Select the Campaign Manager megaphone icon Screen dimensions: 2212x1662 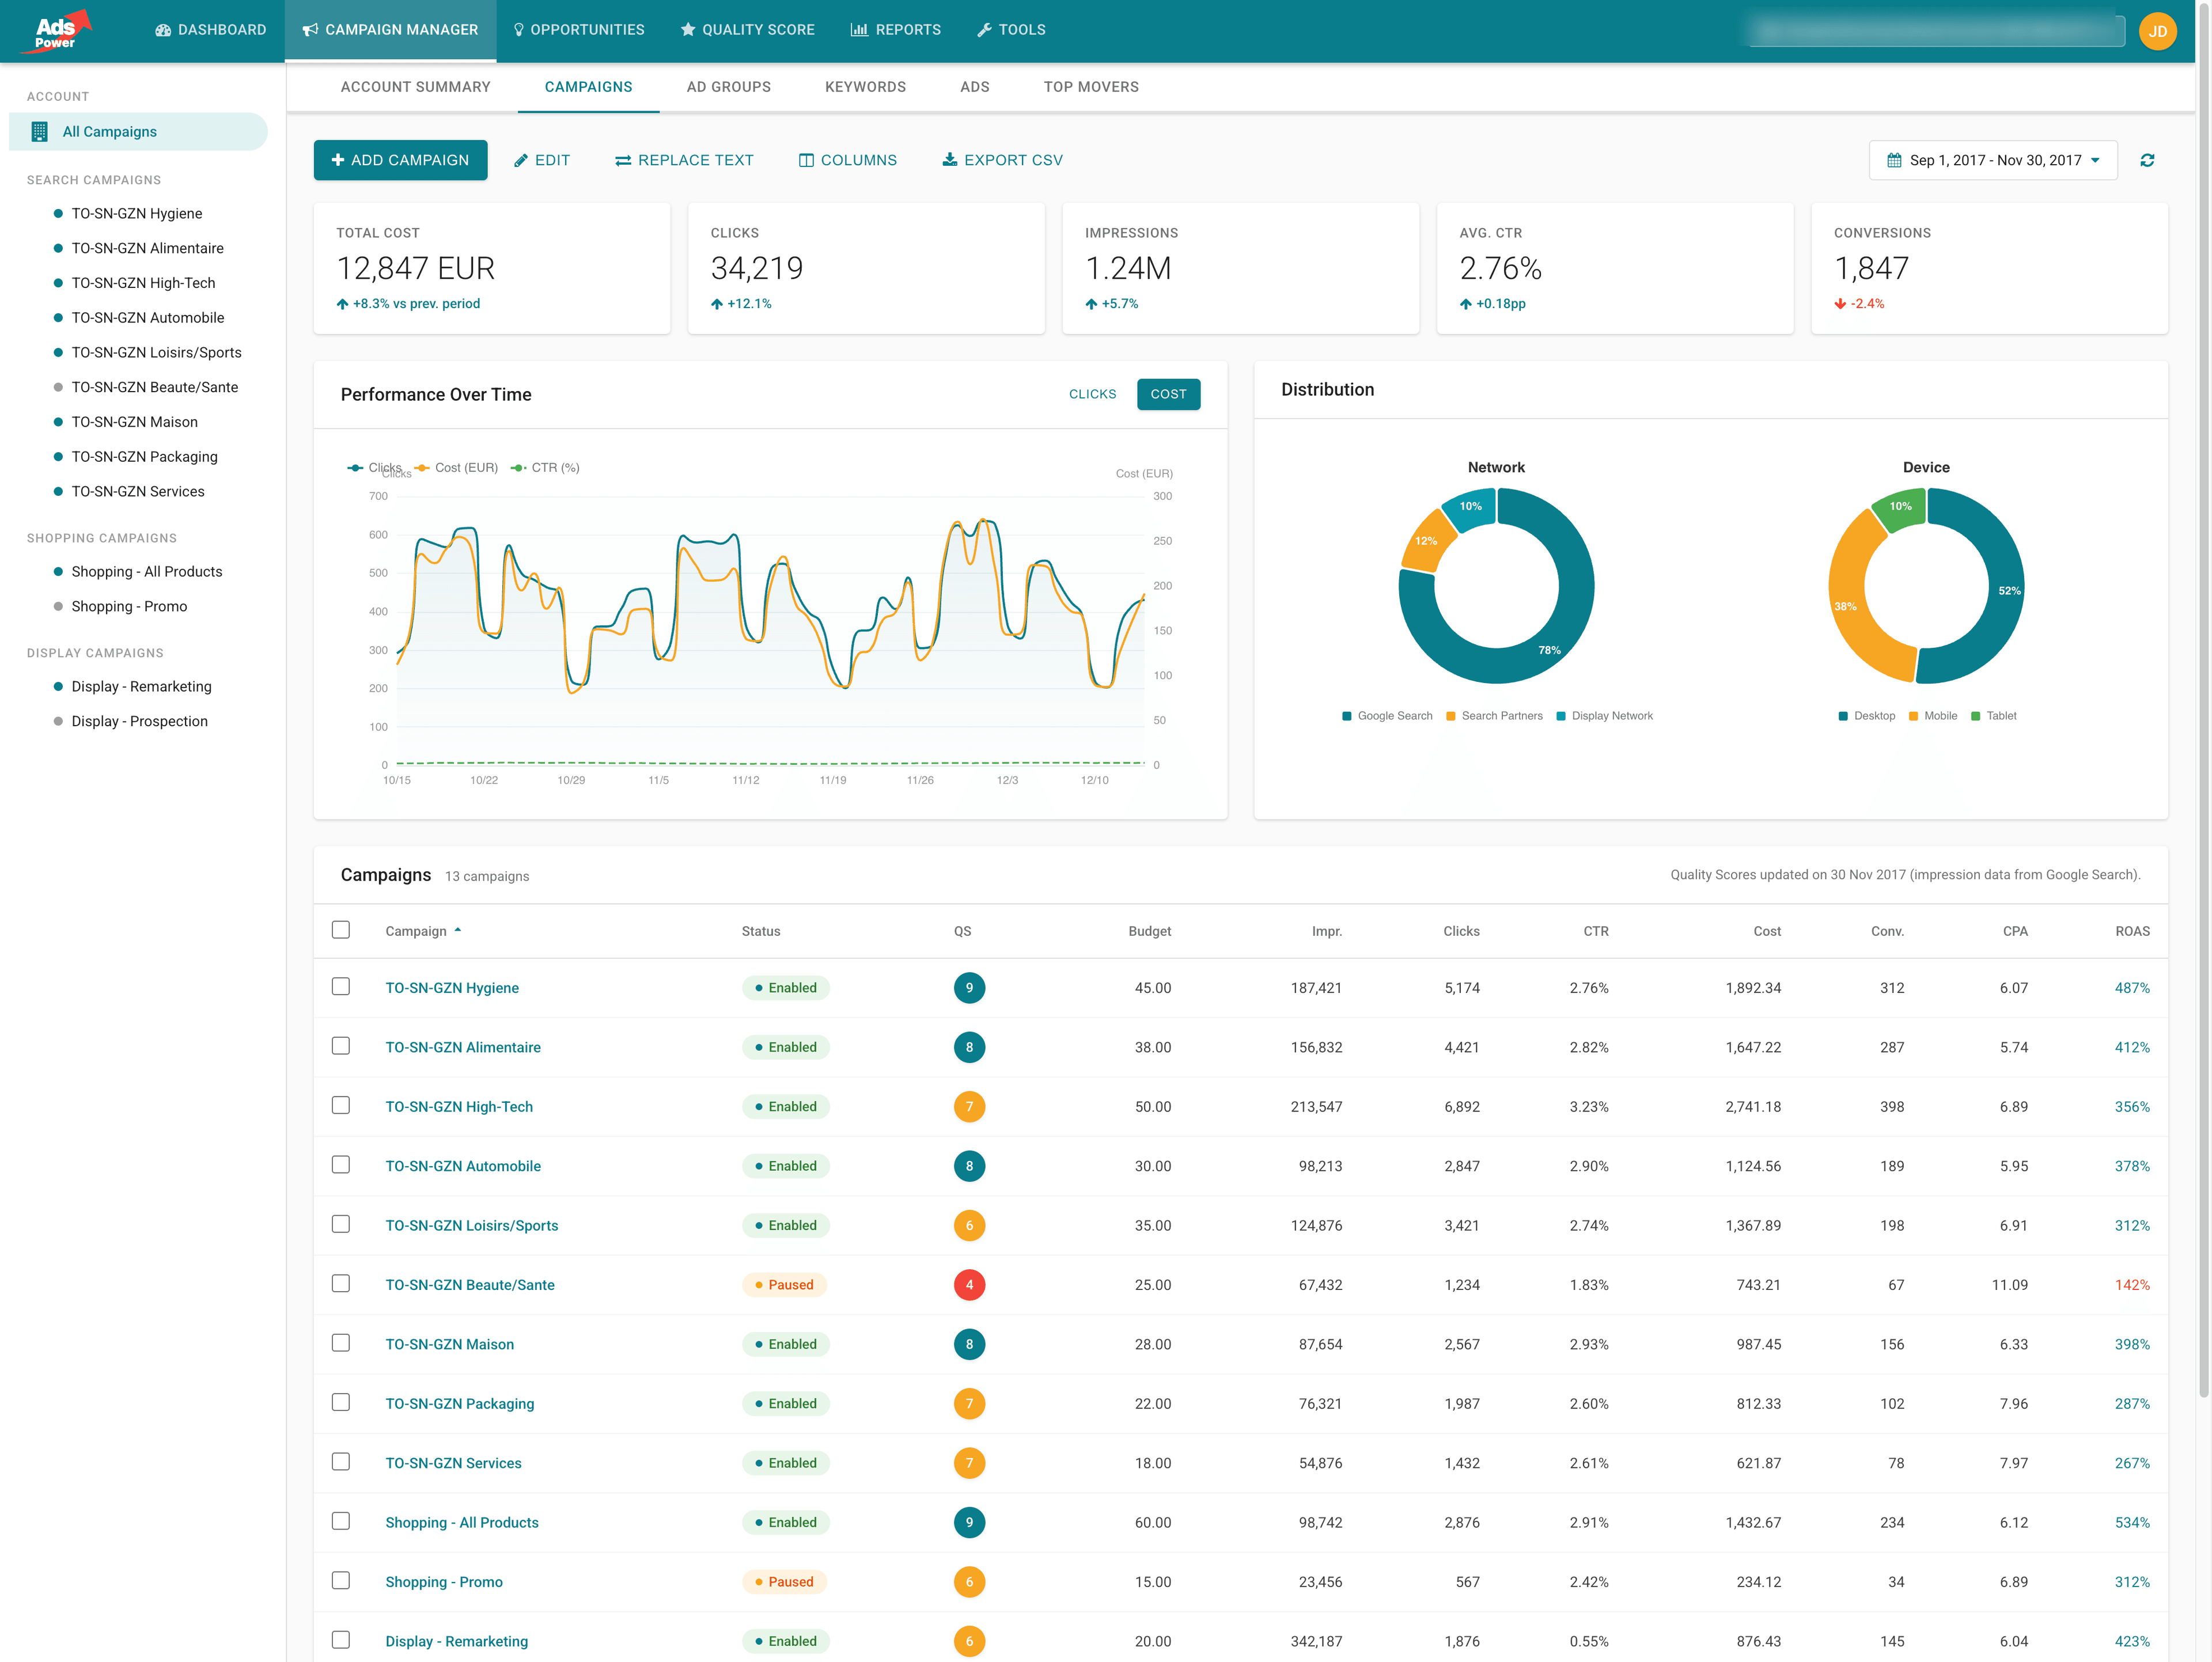[x=309, y=29]
